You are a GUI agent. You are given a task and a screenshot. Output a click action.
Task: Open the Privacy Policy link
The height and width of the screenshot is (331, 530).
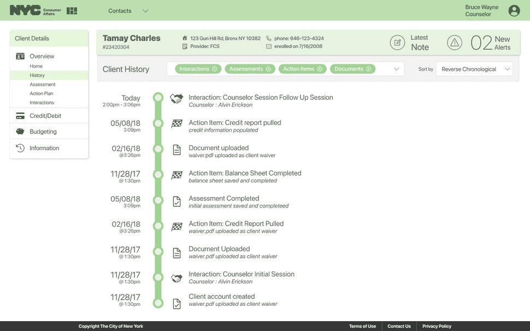click(x=436, y=326)
